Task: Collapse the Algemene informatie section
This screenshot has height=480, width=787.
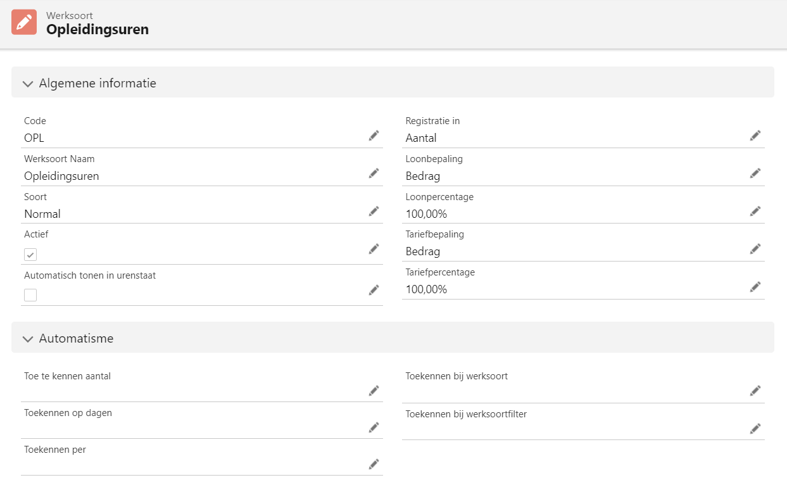Action: (28, 84)
